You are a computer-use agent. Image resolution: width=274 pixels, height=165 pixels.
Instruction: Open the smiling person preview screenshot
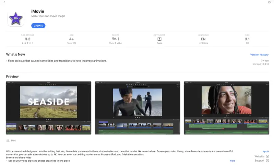click(x=226, y=108)
